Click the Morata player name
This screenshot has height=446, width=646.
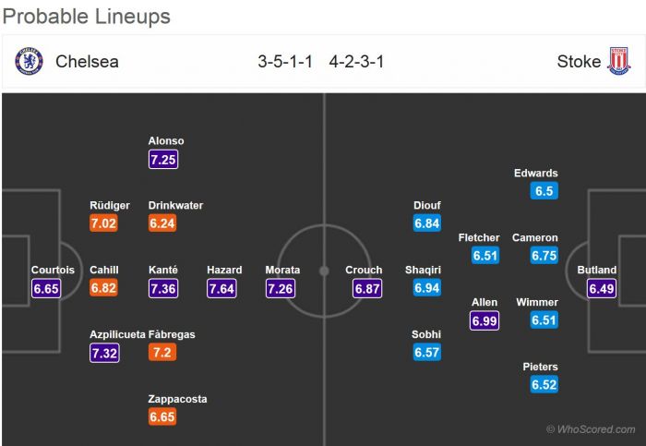pyautogui.click(x=282, y=270)
